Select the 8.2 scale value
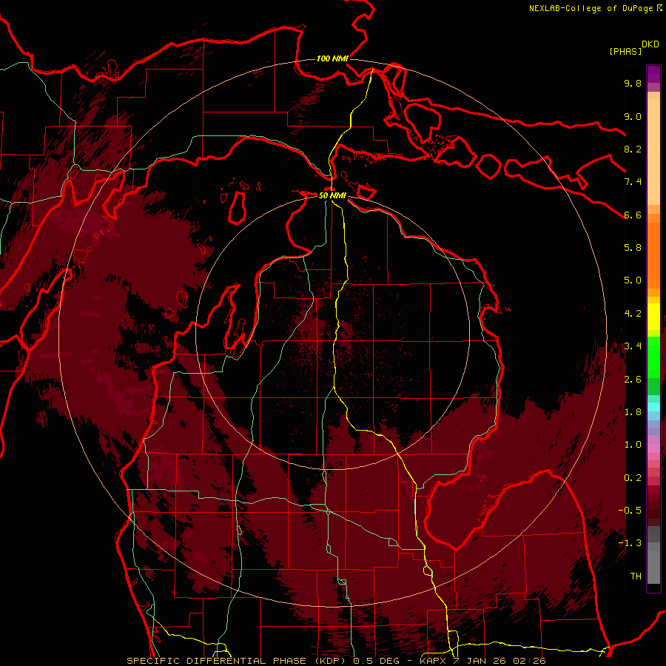The image size is (666, 666). pyautogui.click(x=633, y=149)
